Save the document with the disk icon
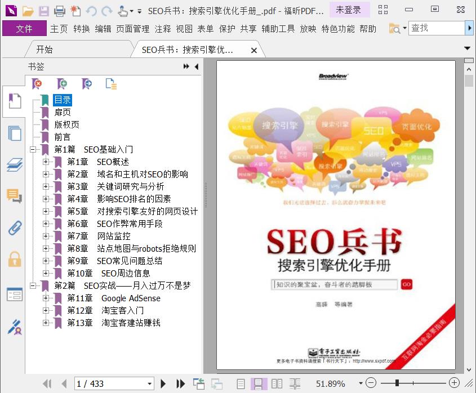 pos(44,11)
